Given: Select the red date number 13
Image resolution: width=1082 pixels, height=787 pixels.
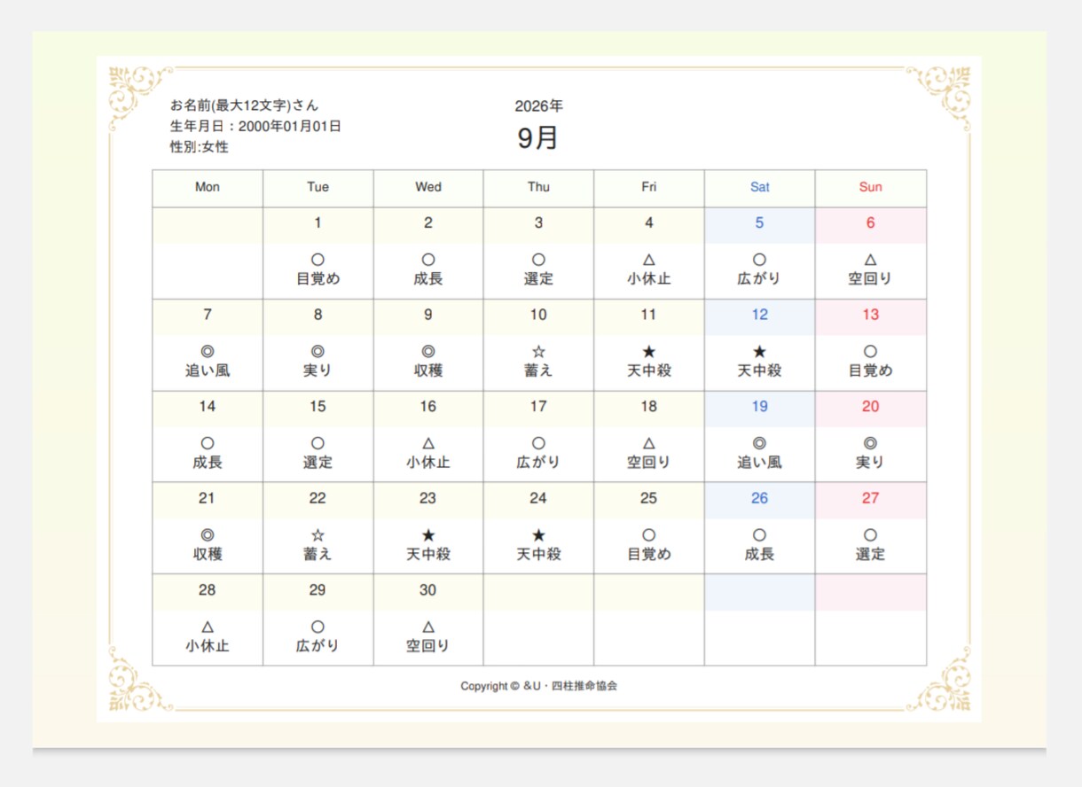Looking at the screenshot, I should click(870, 315).
